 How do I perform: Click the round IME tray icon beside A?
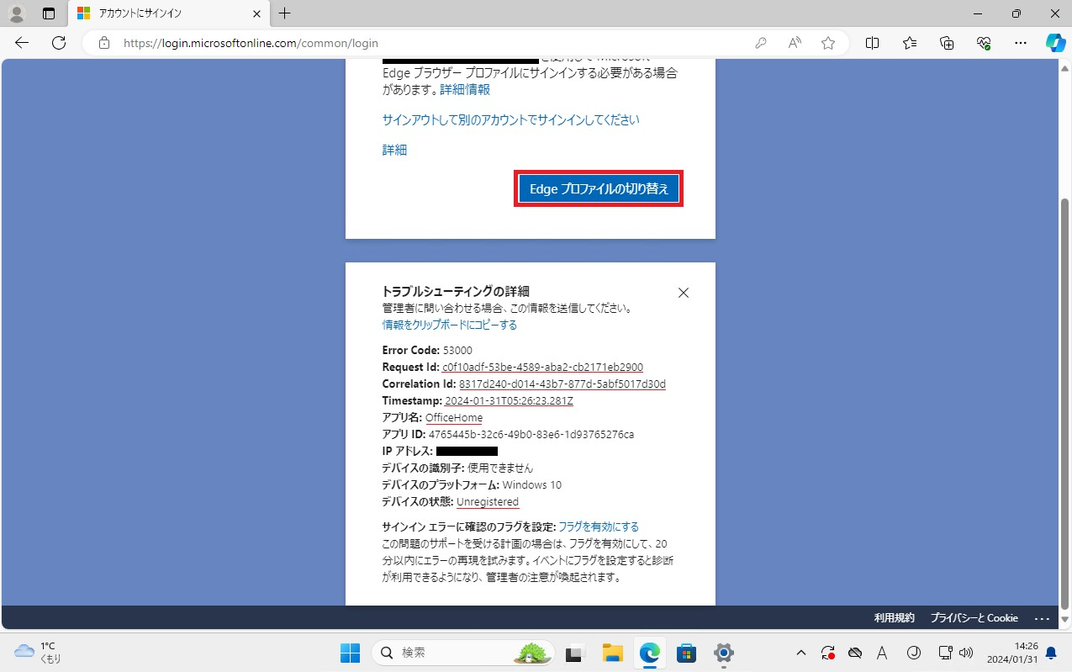click(x=914, y=653)
